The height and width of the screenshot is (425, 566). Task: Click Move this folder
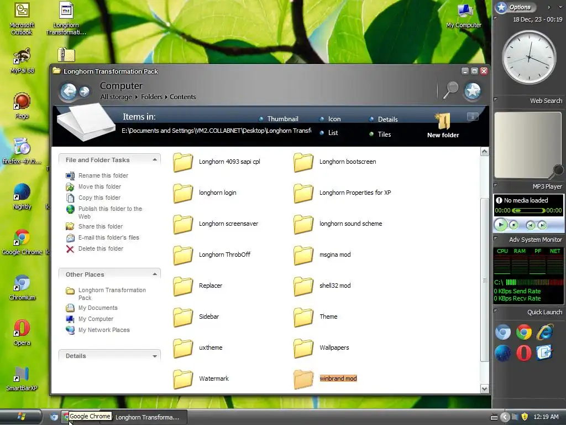[93, 186]
